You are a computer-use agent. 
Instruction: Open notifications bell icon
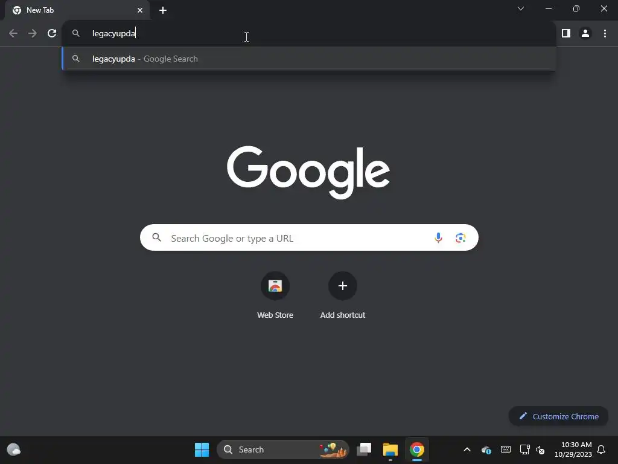pos(601,449)
